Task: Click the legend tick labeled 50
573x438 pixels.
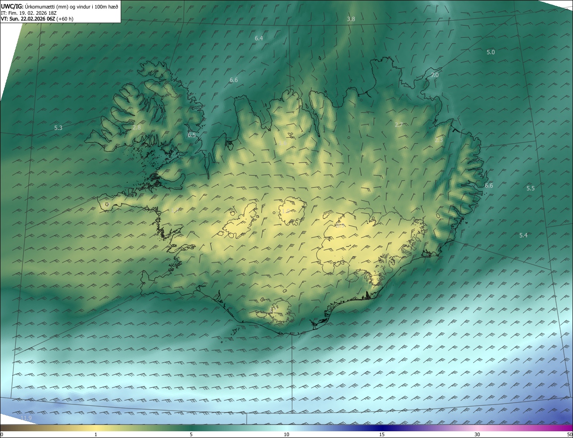Action: [x=569, y=434]
